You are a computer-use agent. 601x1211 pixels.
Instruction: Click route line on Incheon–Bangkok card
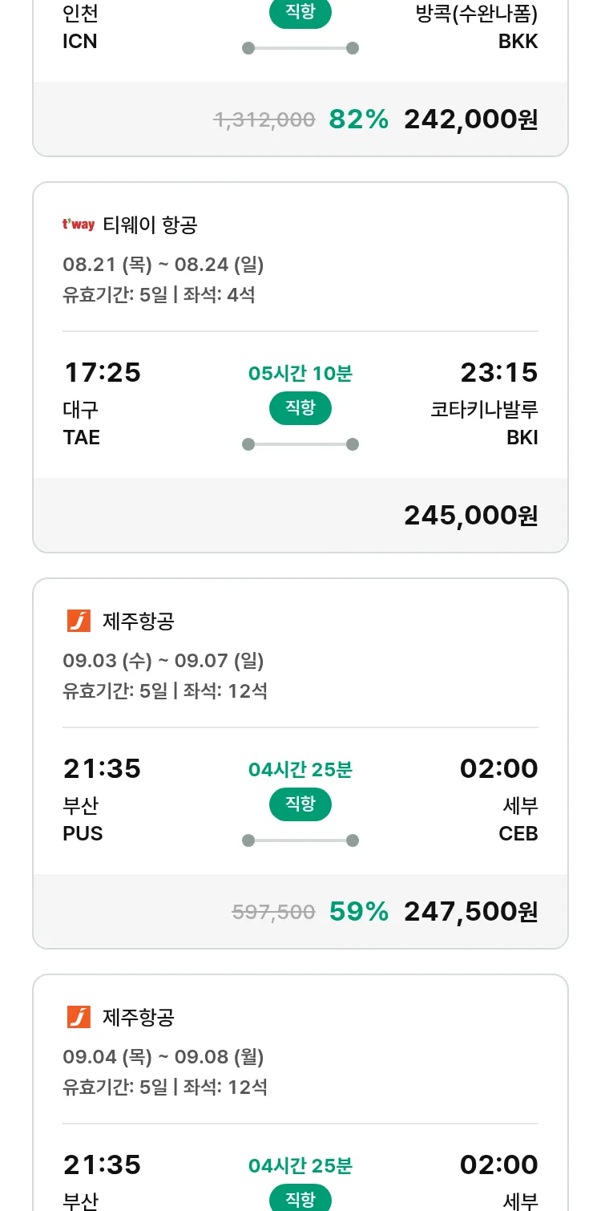coord(300,48)
